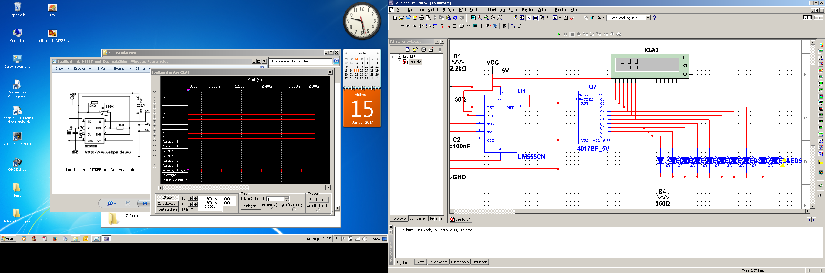Place an MCU chip component
825x273 pixels.
pos(504,26)
